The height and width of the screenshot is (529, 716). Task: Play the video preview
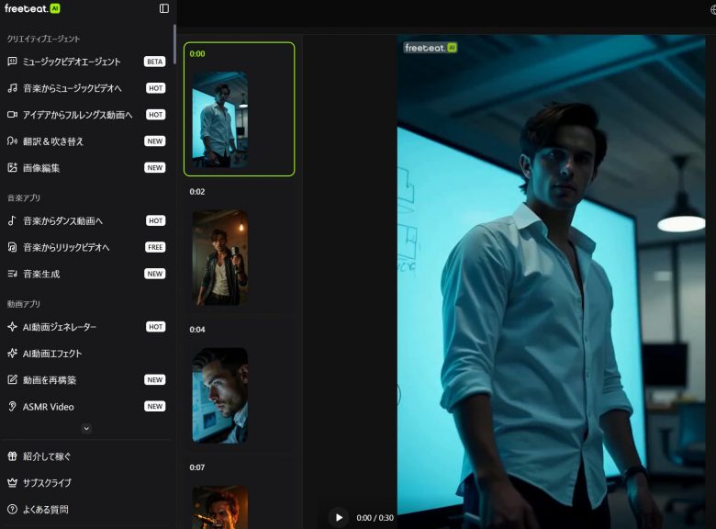click(339, 518)
